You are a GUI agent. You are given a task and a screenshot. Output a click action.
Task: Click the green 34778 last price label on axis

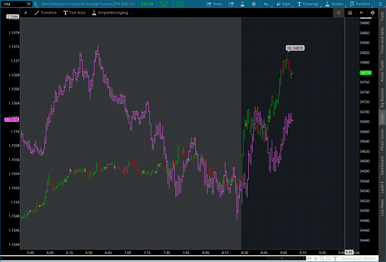tap(366, 73)
